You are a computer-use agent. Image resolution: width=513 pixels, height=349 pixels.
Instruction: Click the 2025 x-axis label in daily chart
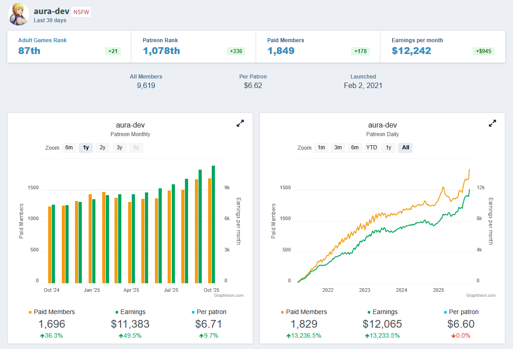[438, 290]
